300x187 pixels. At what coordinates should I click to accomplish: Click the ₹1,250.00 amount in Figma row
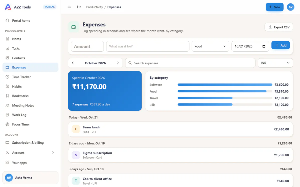(x=281, y=155)
